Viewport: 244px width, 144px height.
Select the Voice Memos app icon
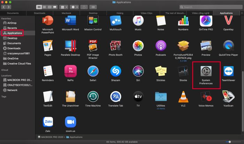pyautogui.click(x=206, y=97)
